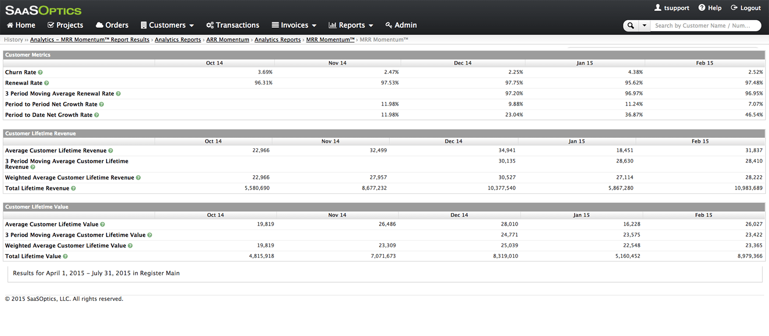Click the ARR Momentum breadcrumb link

pyautogui.click(x=227, y=40)
